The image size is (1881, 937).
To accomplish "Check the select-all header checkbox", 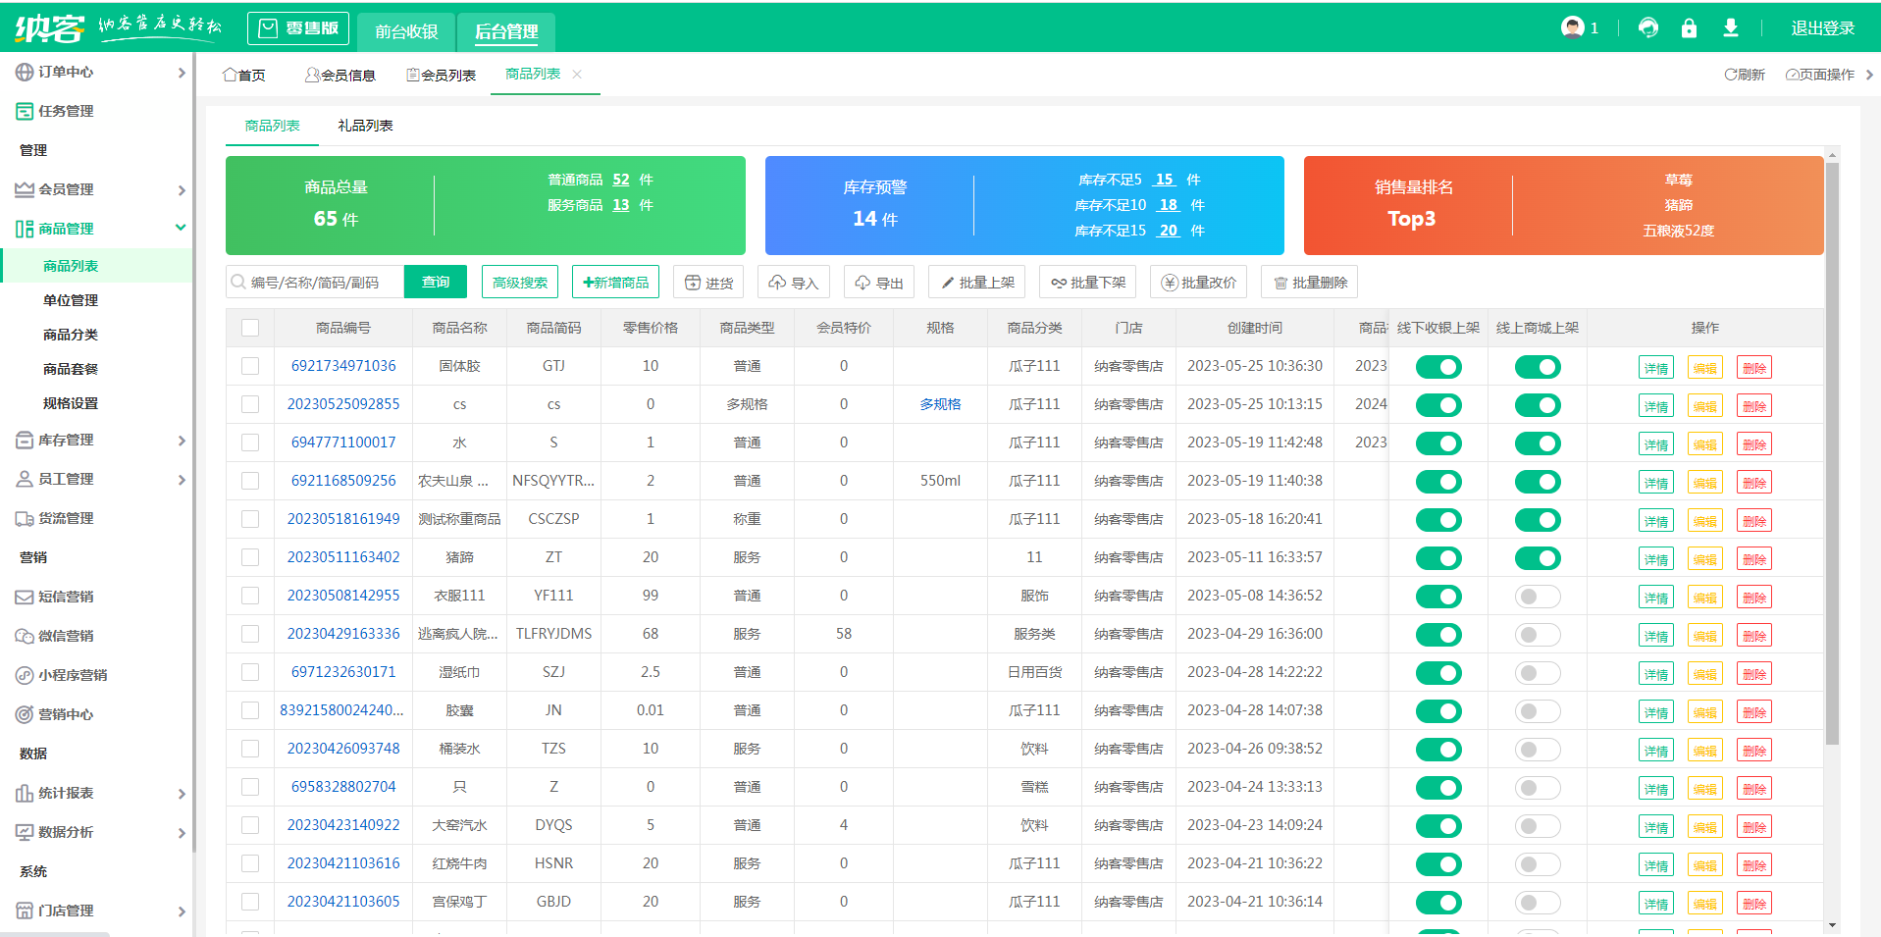I will [x=250, y=328].
